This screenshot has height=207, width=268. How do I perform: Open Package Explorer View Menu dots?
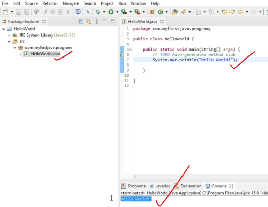97,21
